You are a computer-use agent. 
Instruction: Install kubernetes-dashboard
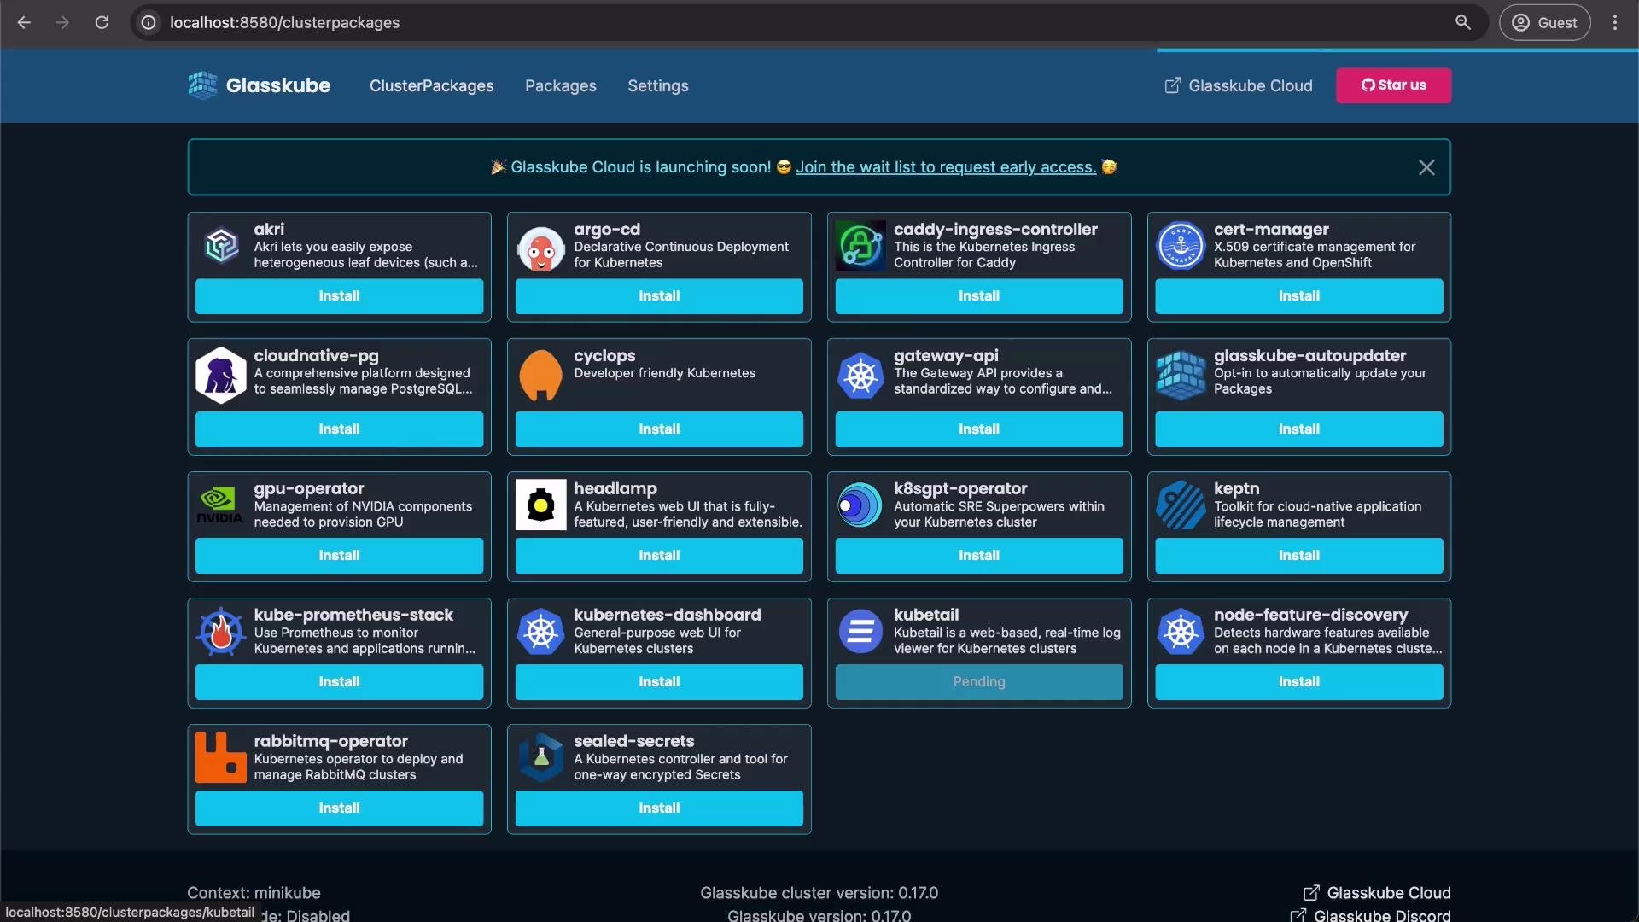[659, 682]
